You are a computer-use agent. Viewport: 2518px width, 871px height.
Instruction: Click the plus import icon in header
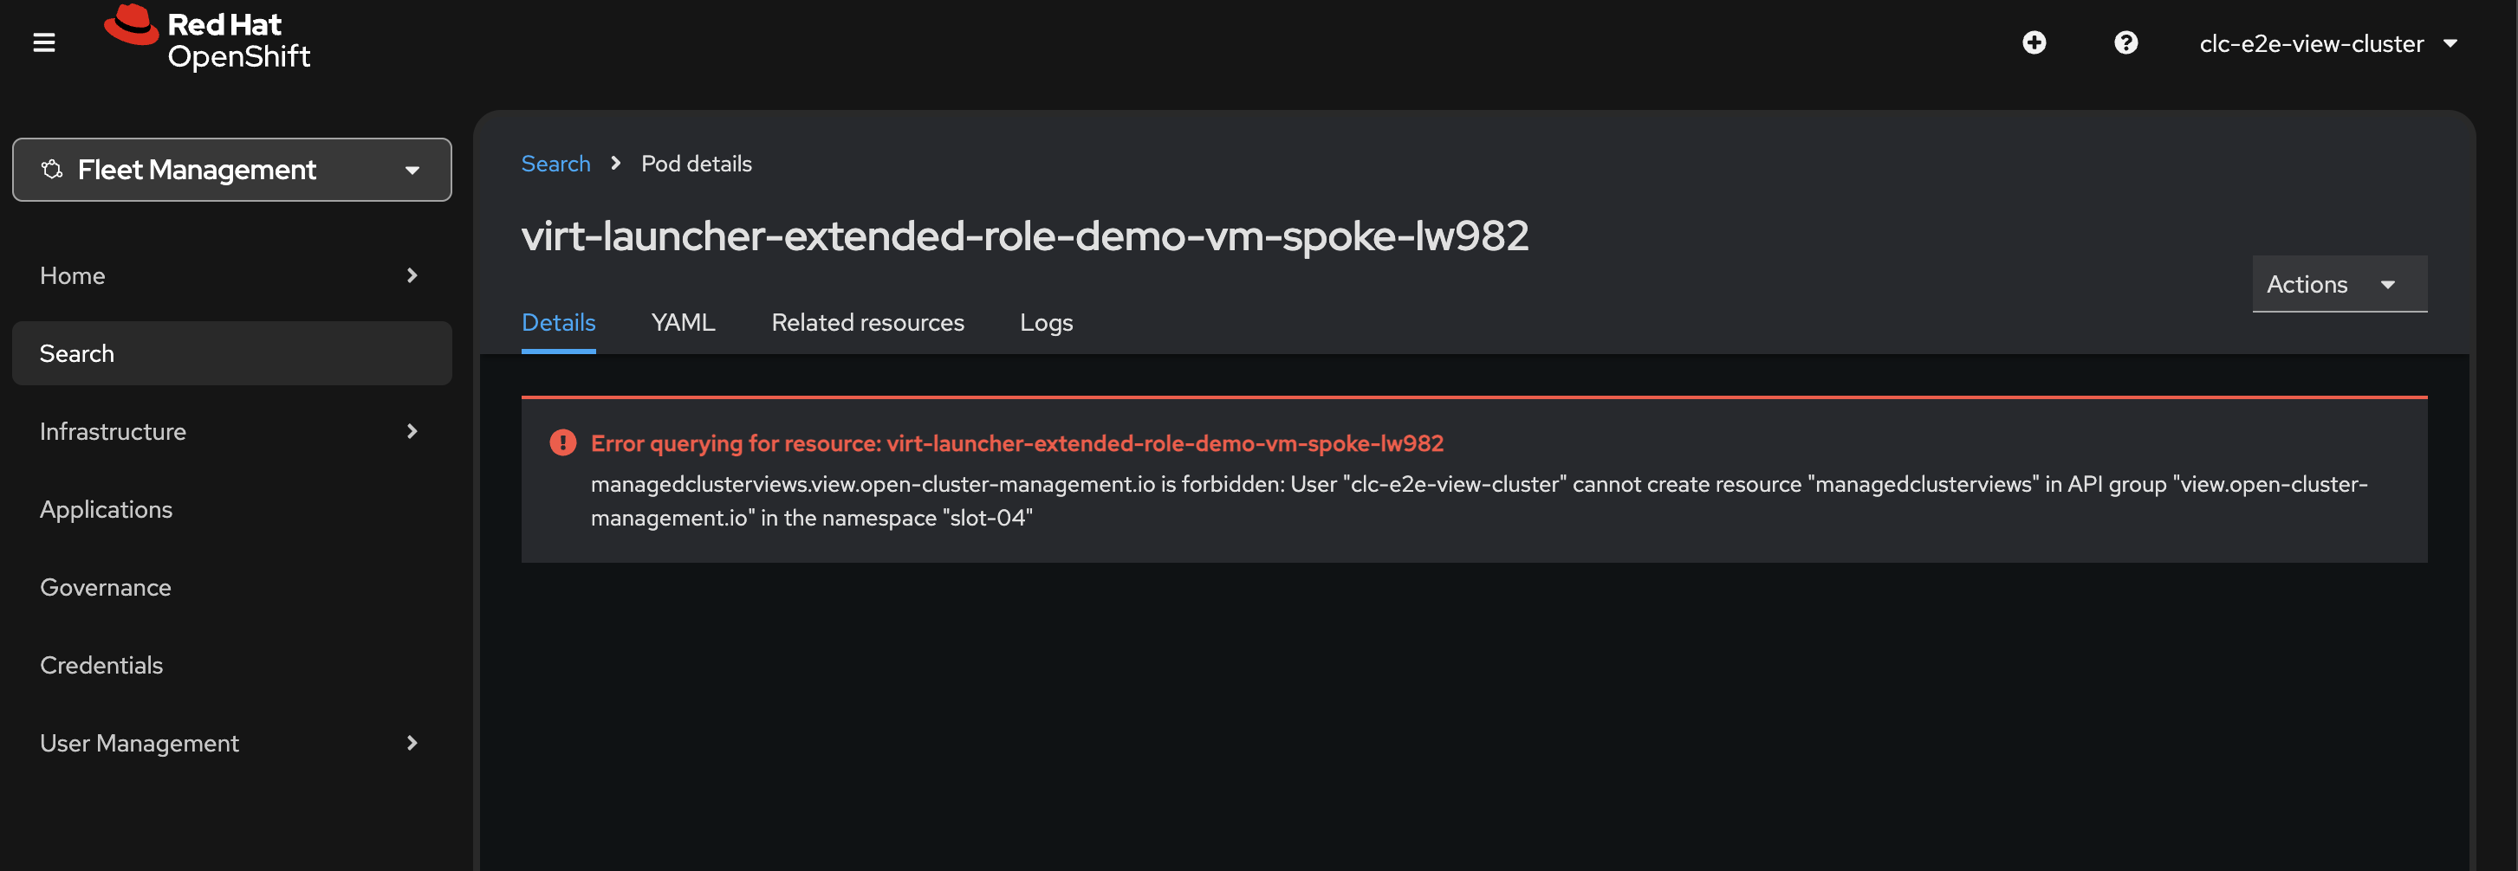click(2033, 43)
